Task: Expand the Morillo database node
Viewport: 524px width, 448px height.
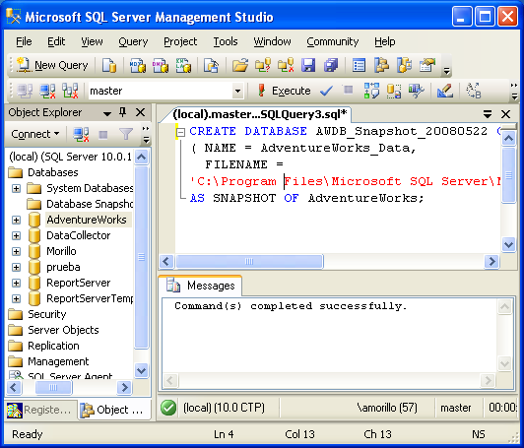Action: coord(16,251)
